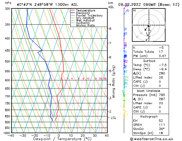Click the 700 hPa pressure label
Viewport: 182px width, 141px height.
[x=8, y=96]
